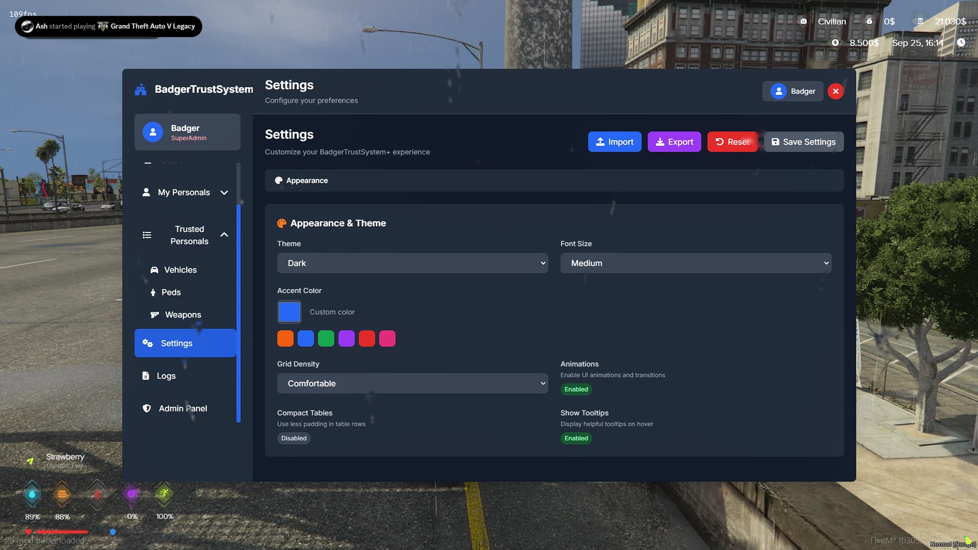Click the car icon beside Vehicles

coord(154,270)
